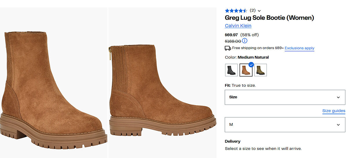Open the price info icon beside $169.00
This screenshot has width=348, height=158.
click(x=245, y=41)
